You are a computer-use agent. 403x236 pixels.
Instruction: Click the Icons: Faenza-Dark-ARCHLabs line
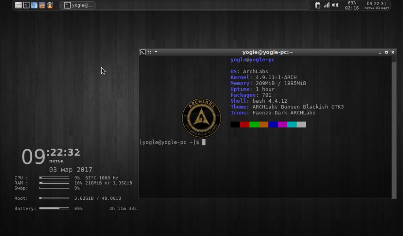[273, 113]
